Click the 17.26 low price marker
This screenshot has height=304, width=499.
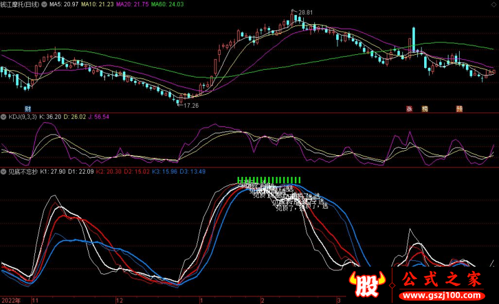pyautogui.click(x=190, y=106)
